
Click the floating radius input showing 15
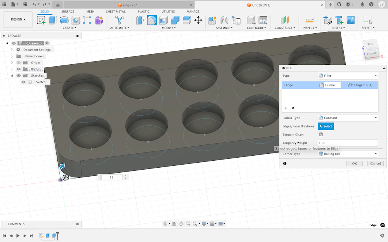112,177
